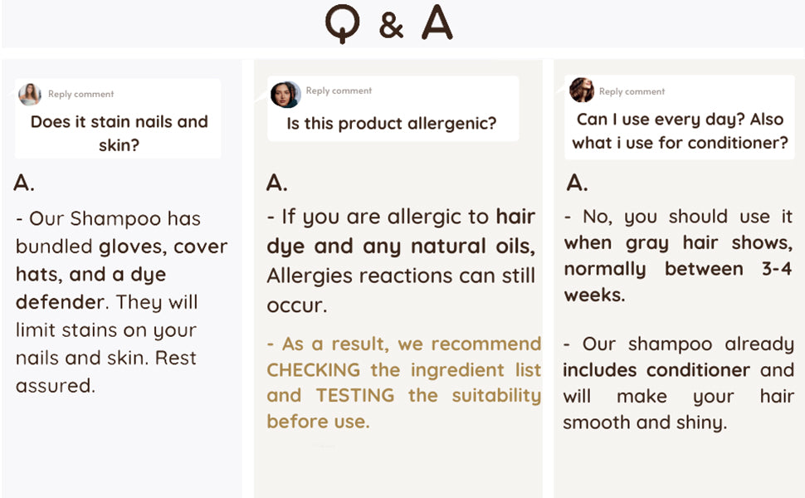
Task: Select the "Is this product allergenic?" question
Action: coord(391,124)
